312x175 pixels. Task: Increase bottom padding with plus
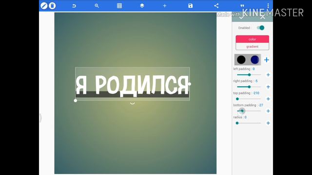[268, 111]
